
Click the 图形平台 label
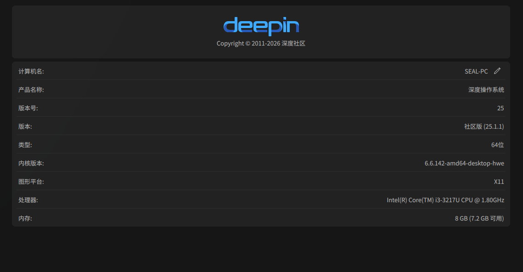coord(31,181)
